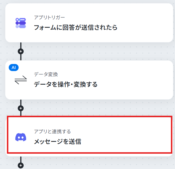Select the red-highlighted Discord message card

90,135
